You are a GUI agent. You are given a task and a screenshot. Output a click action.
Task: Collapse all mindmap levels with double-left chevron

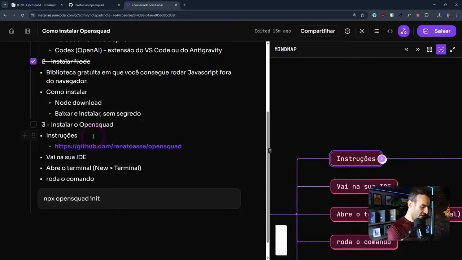click(406, 49)
